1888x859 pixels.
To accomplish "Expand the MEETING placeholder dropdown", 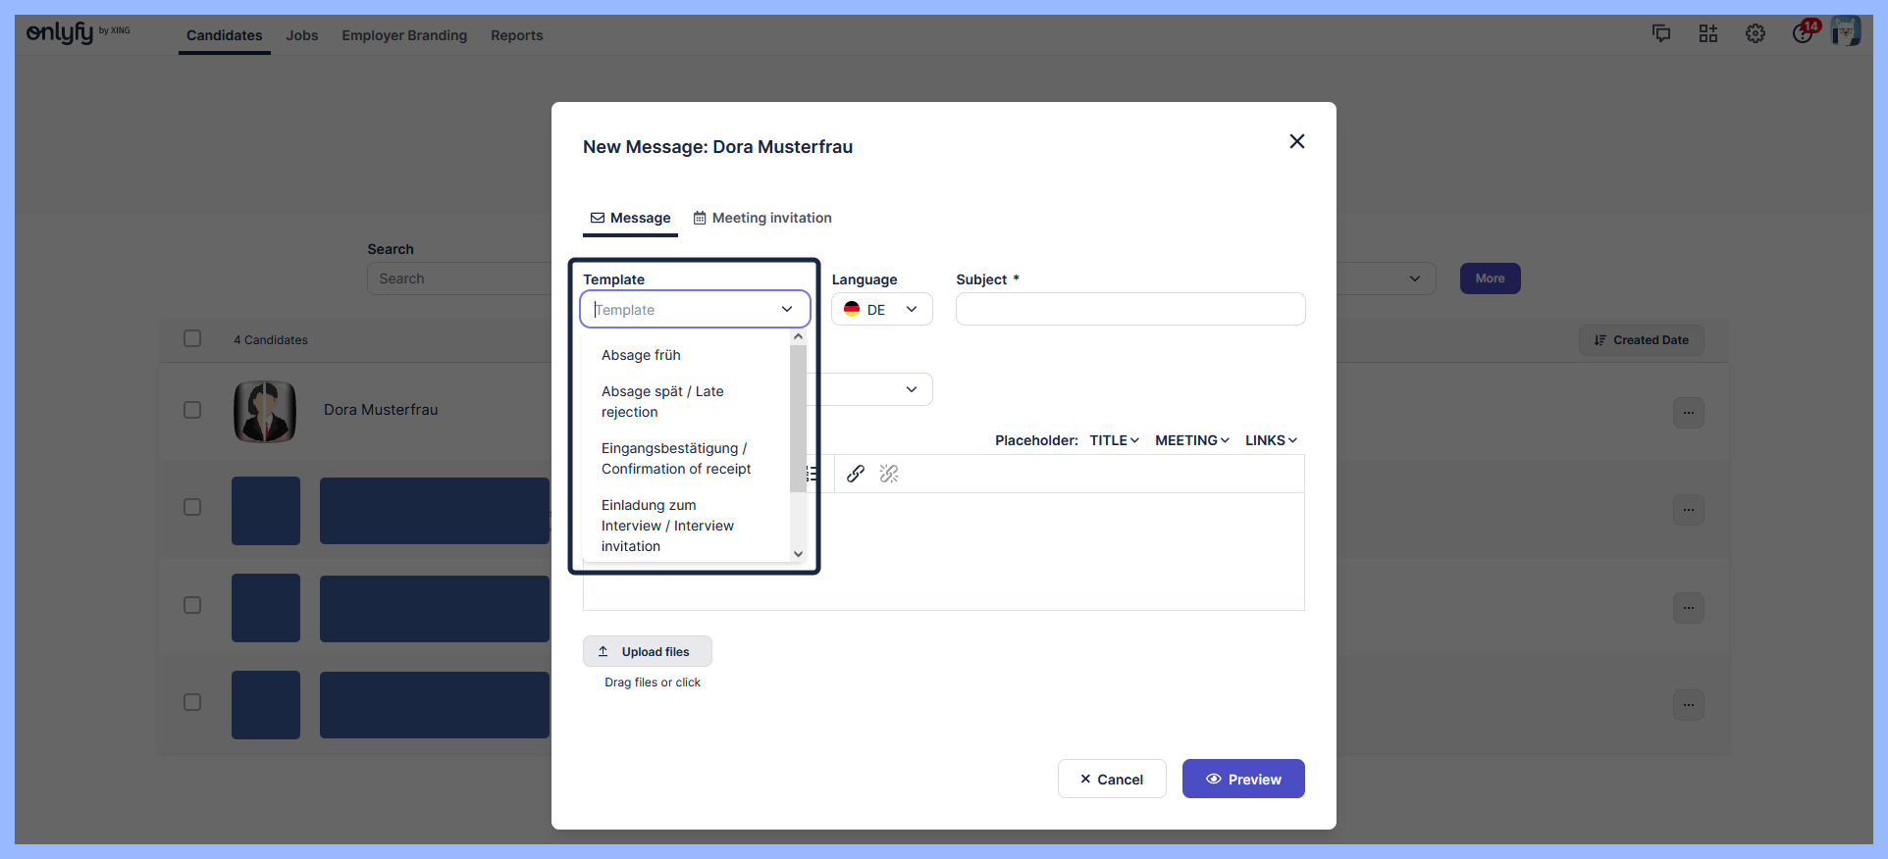I will pyautogui.click(x=1191, y=440).
